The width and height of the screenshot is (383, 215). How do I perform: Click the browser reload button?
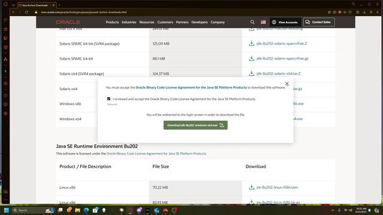pos(26,12)
